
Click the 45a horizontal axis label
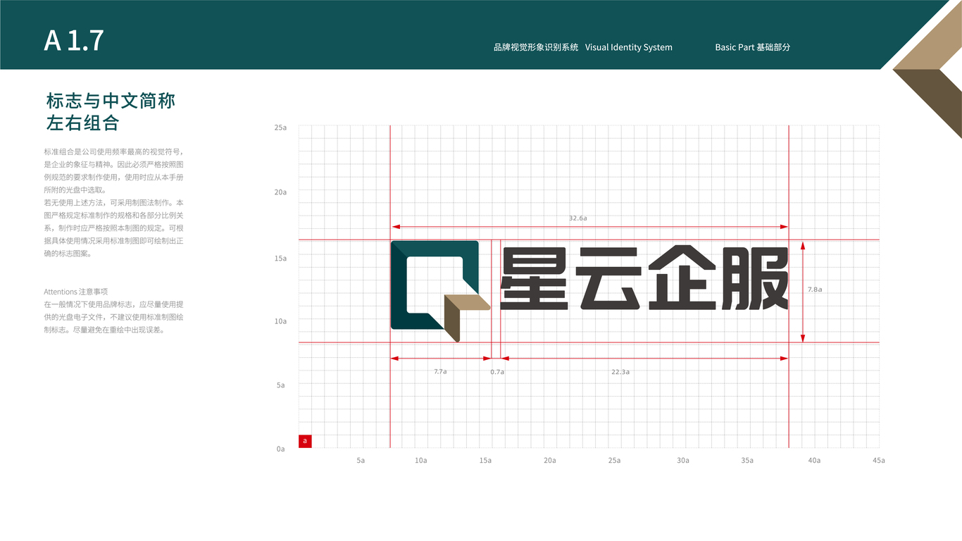pyautogui.click(x=878, y=461)
